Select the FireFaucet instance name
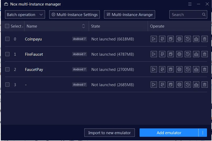 (x=34, y=54)
